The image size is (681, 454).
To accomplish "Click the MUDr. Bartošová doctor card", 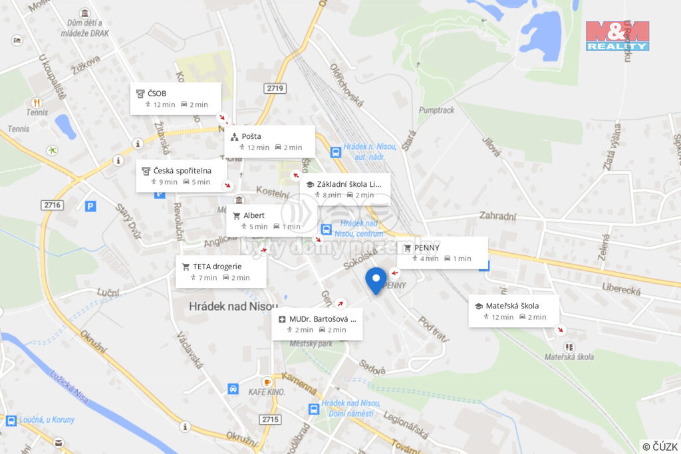I will click(317, 324).
